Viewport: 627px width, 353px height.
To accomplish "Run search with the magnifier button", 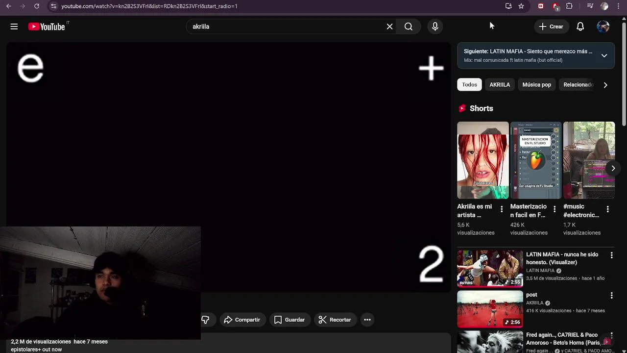I will [x=409, y=26].
